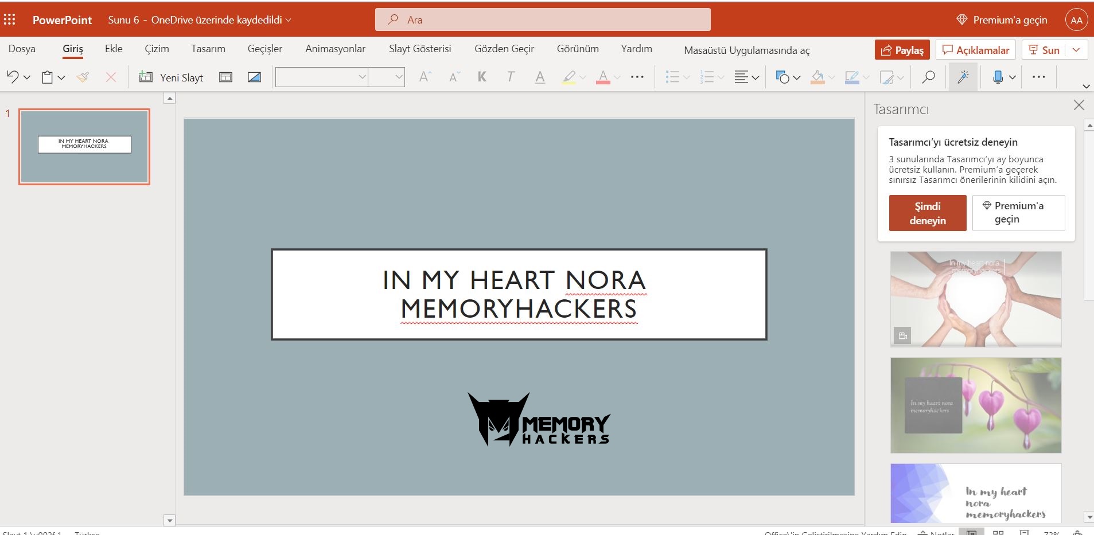Activate the Format Painter brush
The image size is (1094, 535).
[83, 77]
